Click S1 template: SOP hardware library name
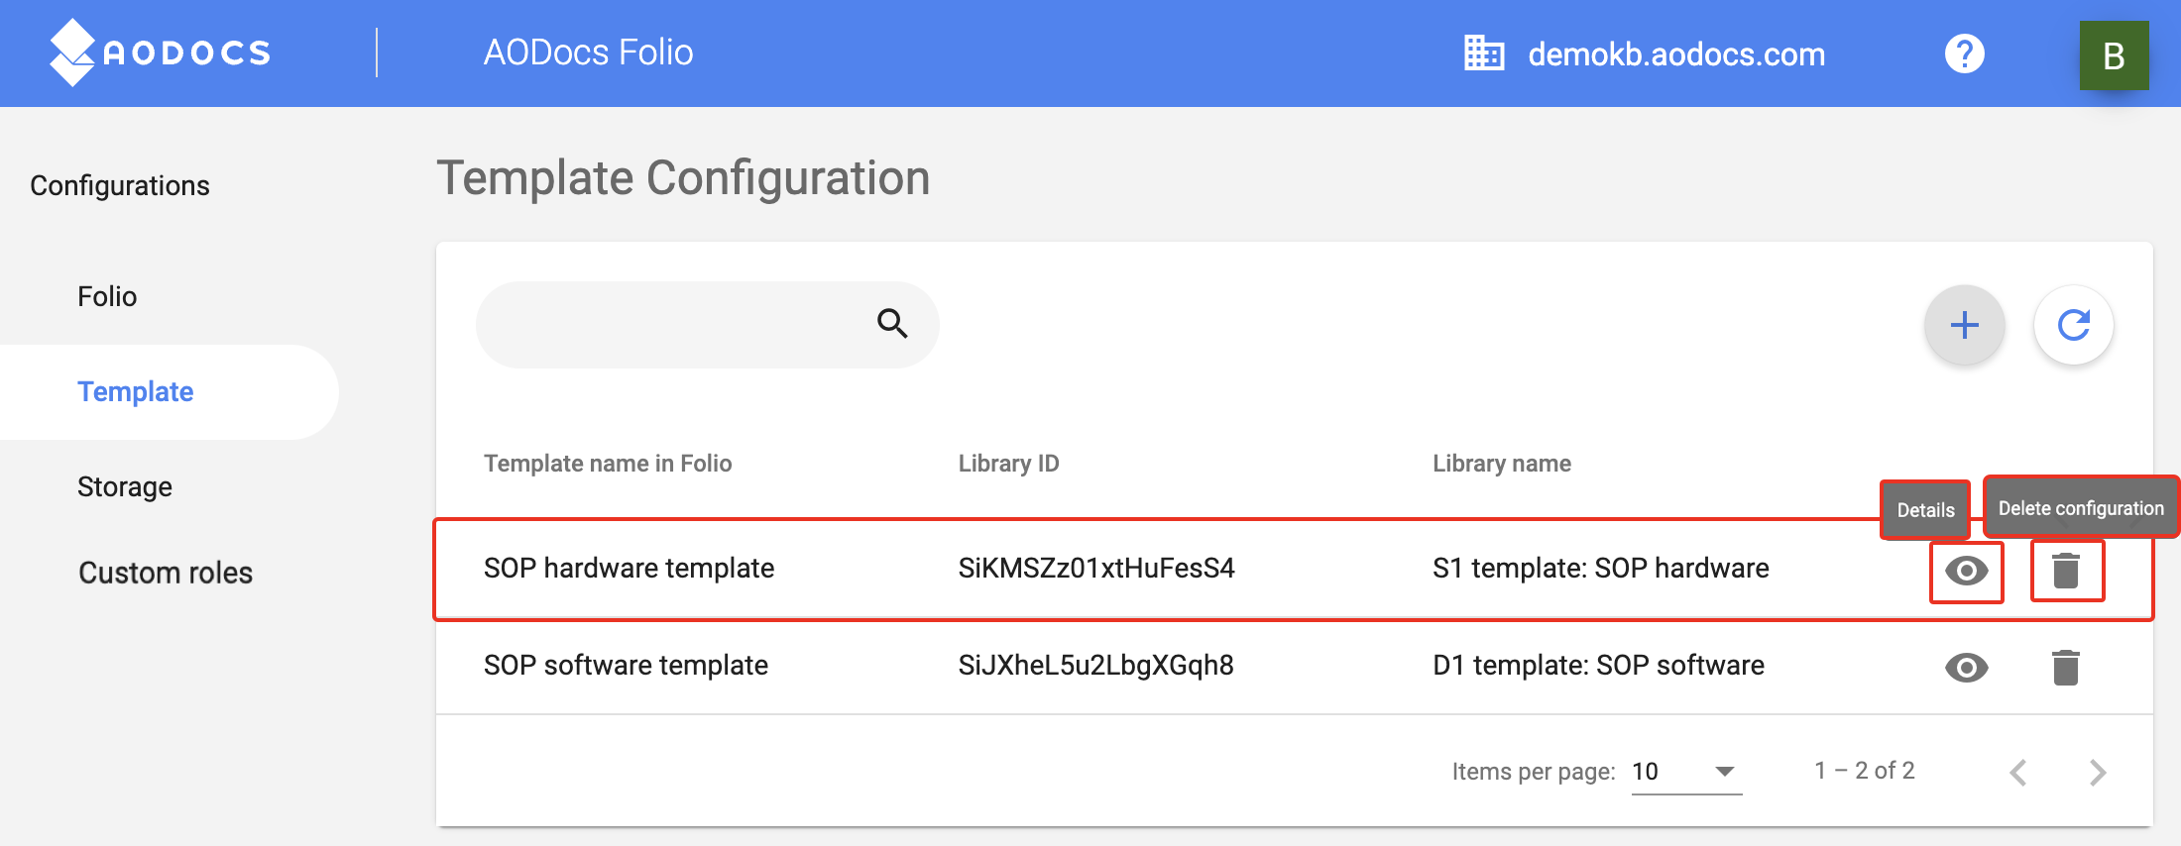 [1600, 568]
